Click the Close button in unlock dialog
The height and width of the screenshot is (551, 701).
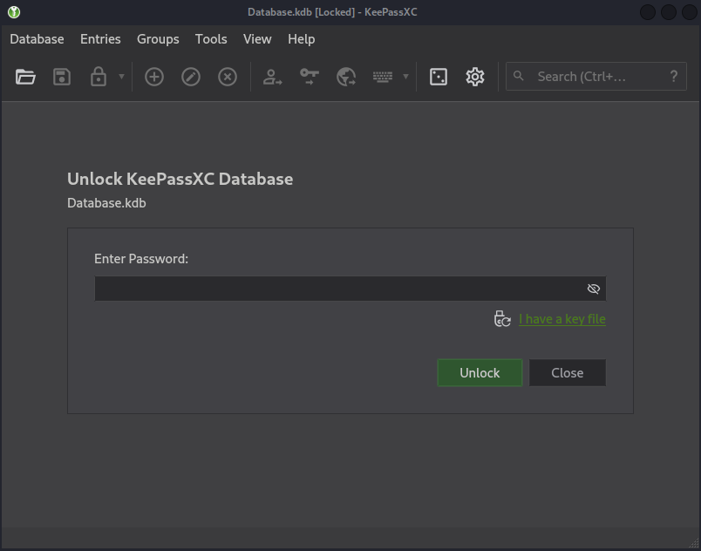568,372
